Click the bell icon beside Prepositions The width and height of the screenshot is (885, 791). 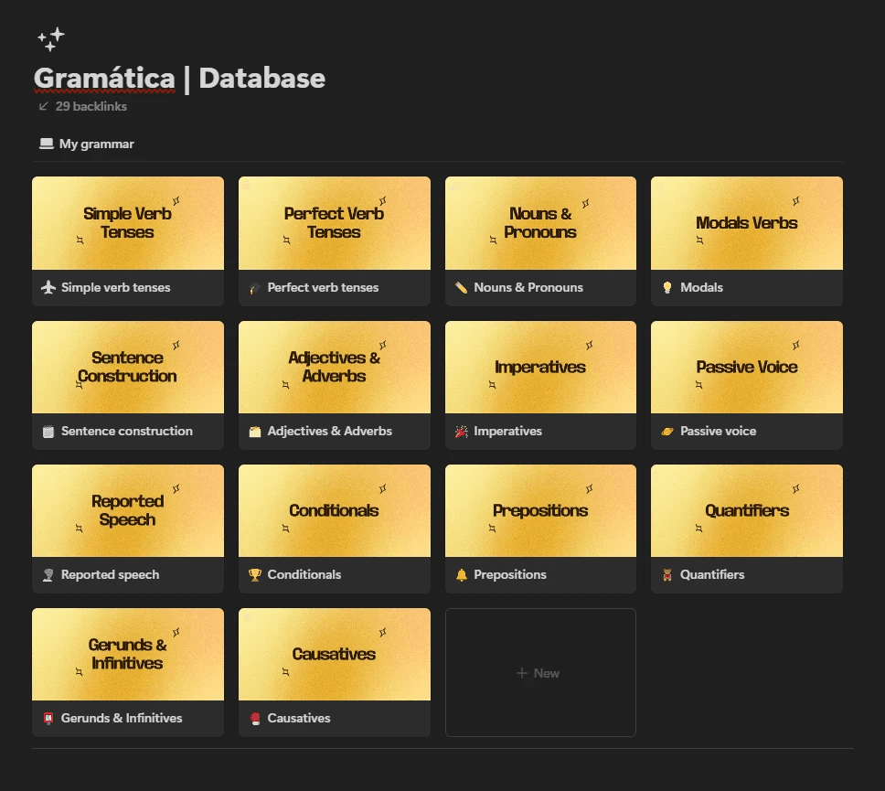click(x=462, y=575)
